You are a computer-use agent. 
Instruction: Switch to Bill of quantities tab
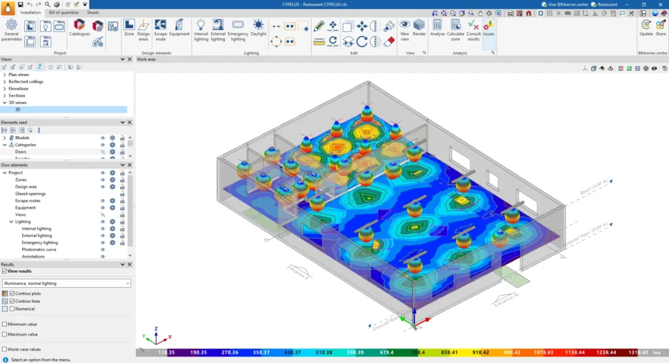point(63,13)
